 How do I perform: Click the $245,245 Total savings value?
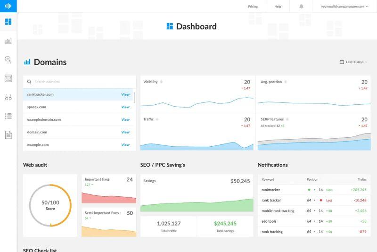pos(225,224)
